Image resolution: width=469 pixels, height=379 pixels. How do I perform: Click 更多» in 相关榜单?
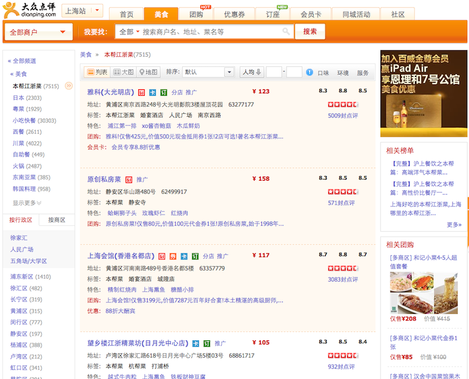(454, 225)
